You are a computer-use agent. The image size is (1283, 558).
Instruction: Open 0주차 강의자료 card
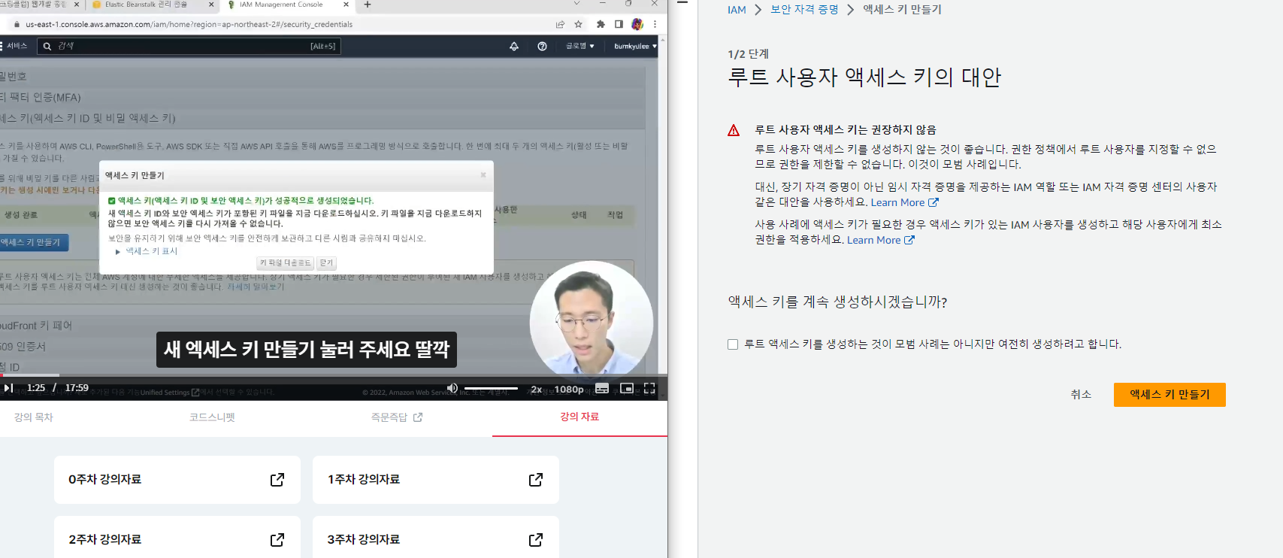coord(177,480)
